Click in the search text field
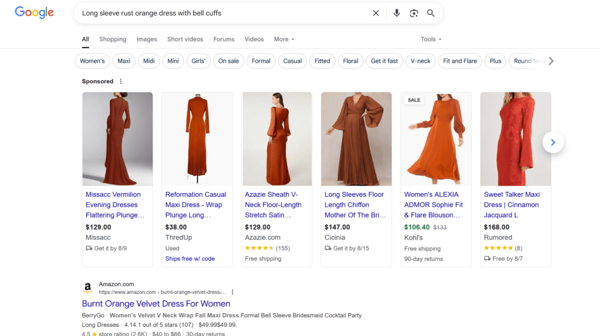Image resolution: width=600 pixels, height=336 pixels. point(224,13)
